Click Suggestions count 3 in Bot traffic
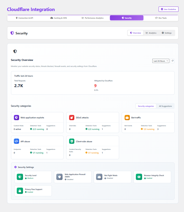The image size is (184, 212). [x=158, y=129]
